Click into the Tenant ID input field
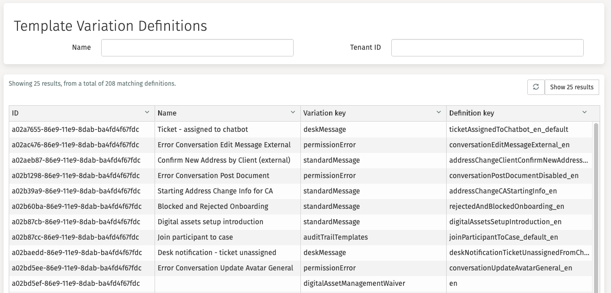 487,48
